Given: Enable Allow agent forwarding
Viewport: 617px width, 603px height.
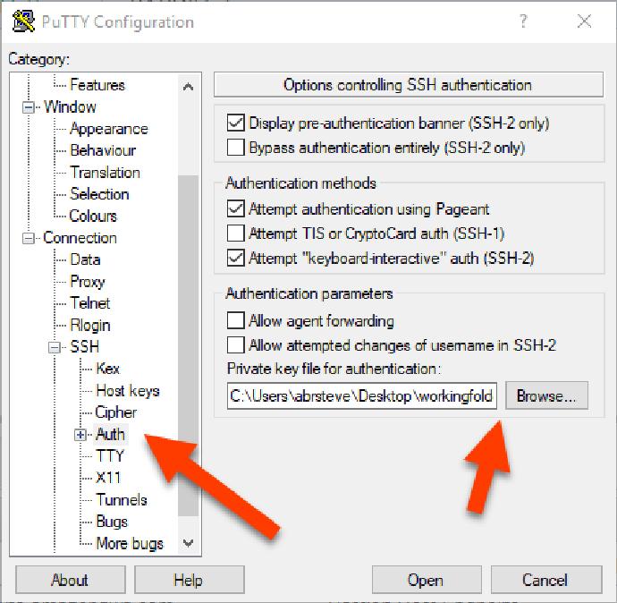Looking at the screenshot, I should [236, 320].
